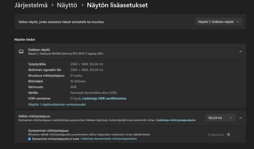Click the Näytön lisäasetukset page title
254x149 pixels.
tap(117, 5)
